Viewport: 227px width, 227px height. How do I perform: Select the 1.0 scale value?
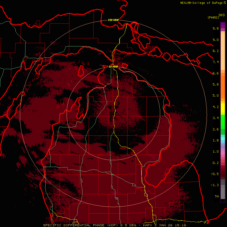point(216,152)
